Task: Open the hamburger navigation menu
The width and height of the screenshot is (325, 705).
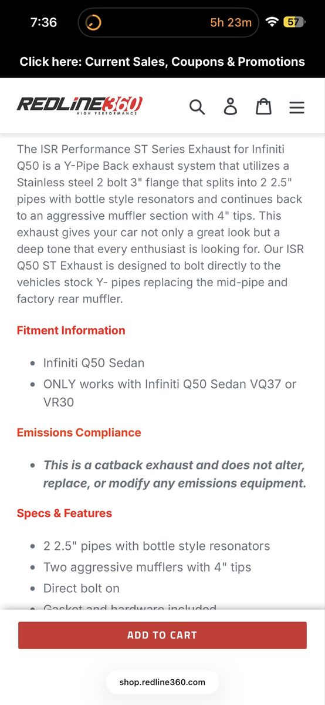Action: click(297, 108)
